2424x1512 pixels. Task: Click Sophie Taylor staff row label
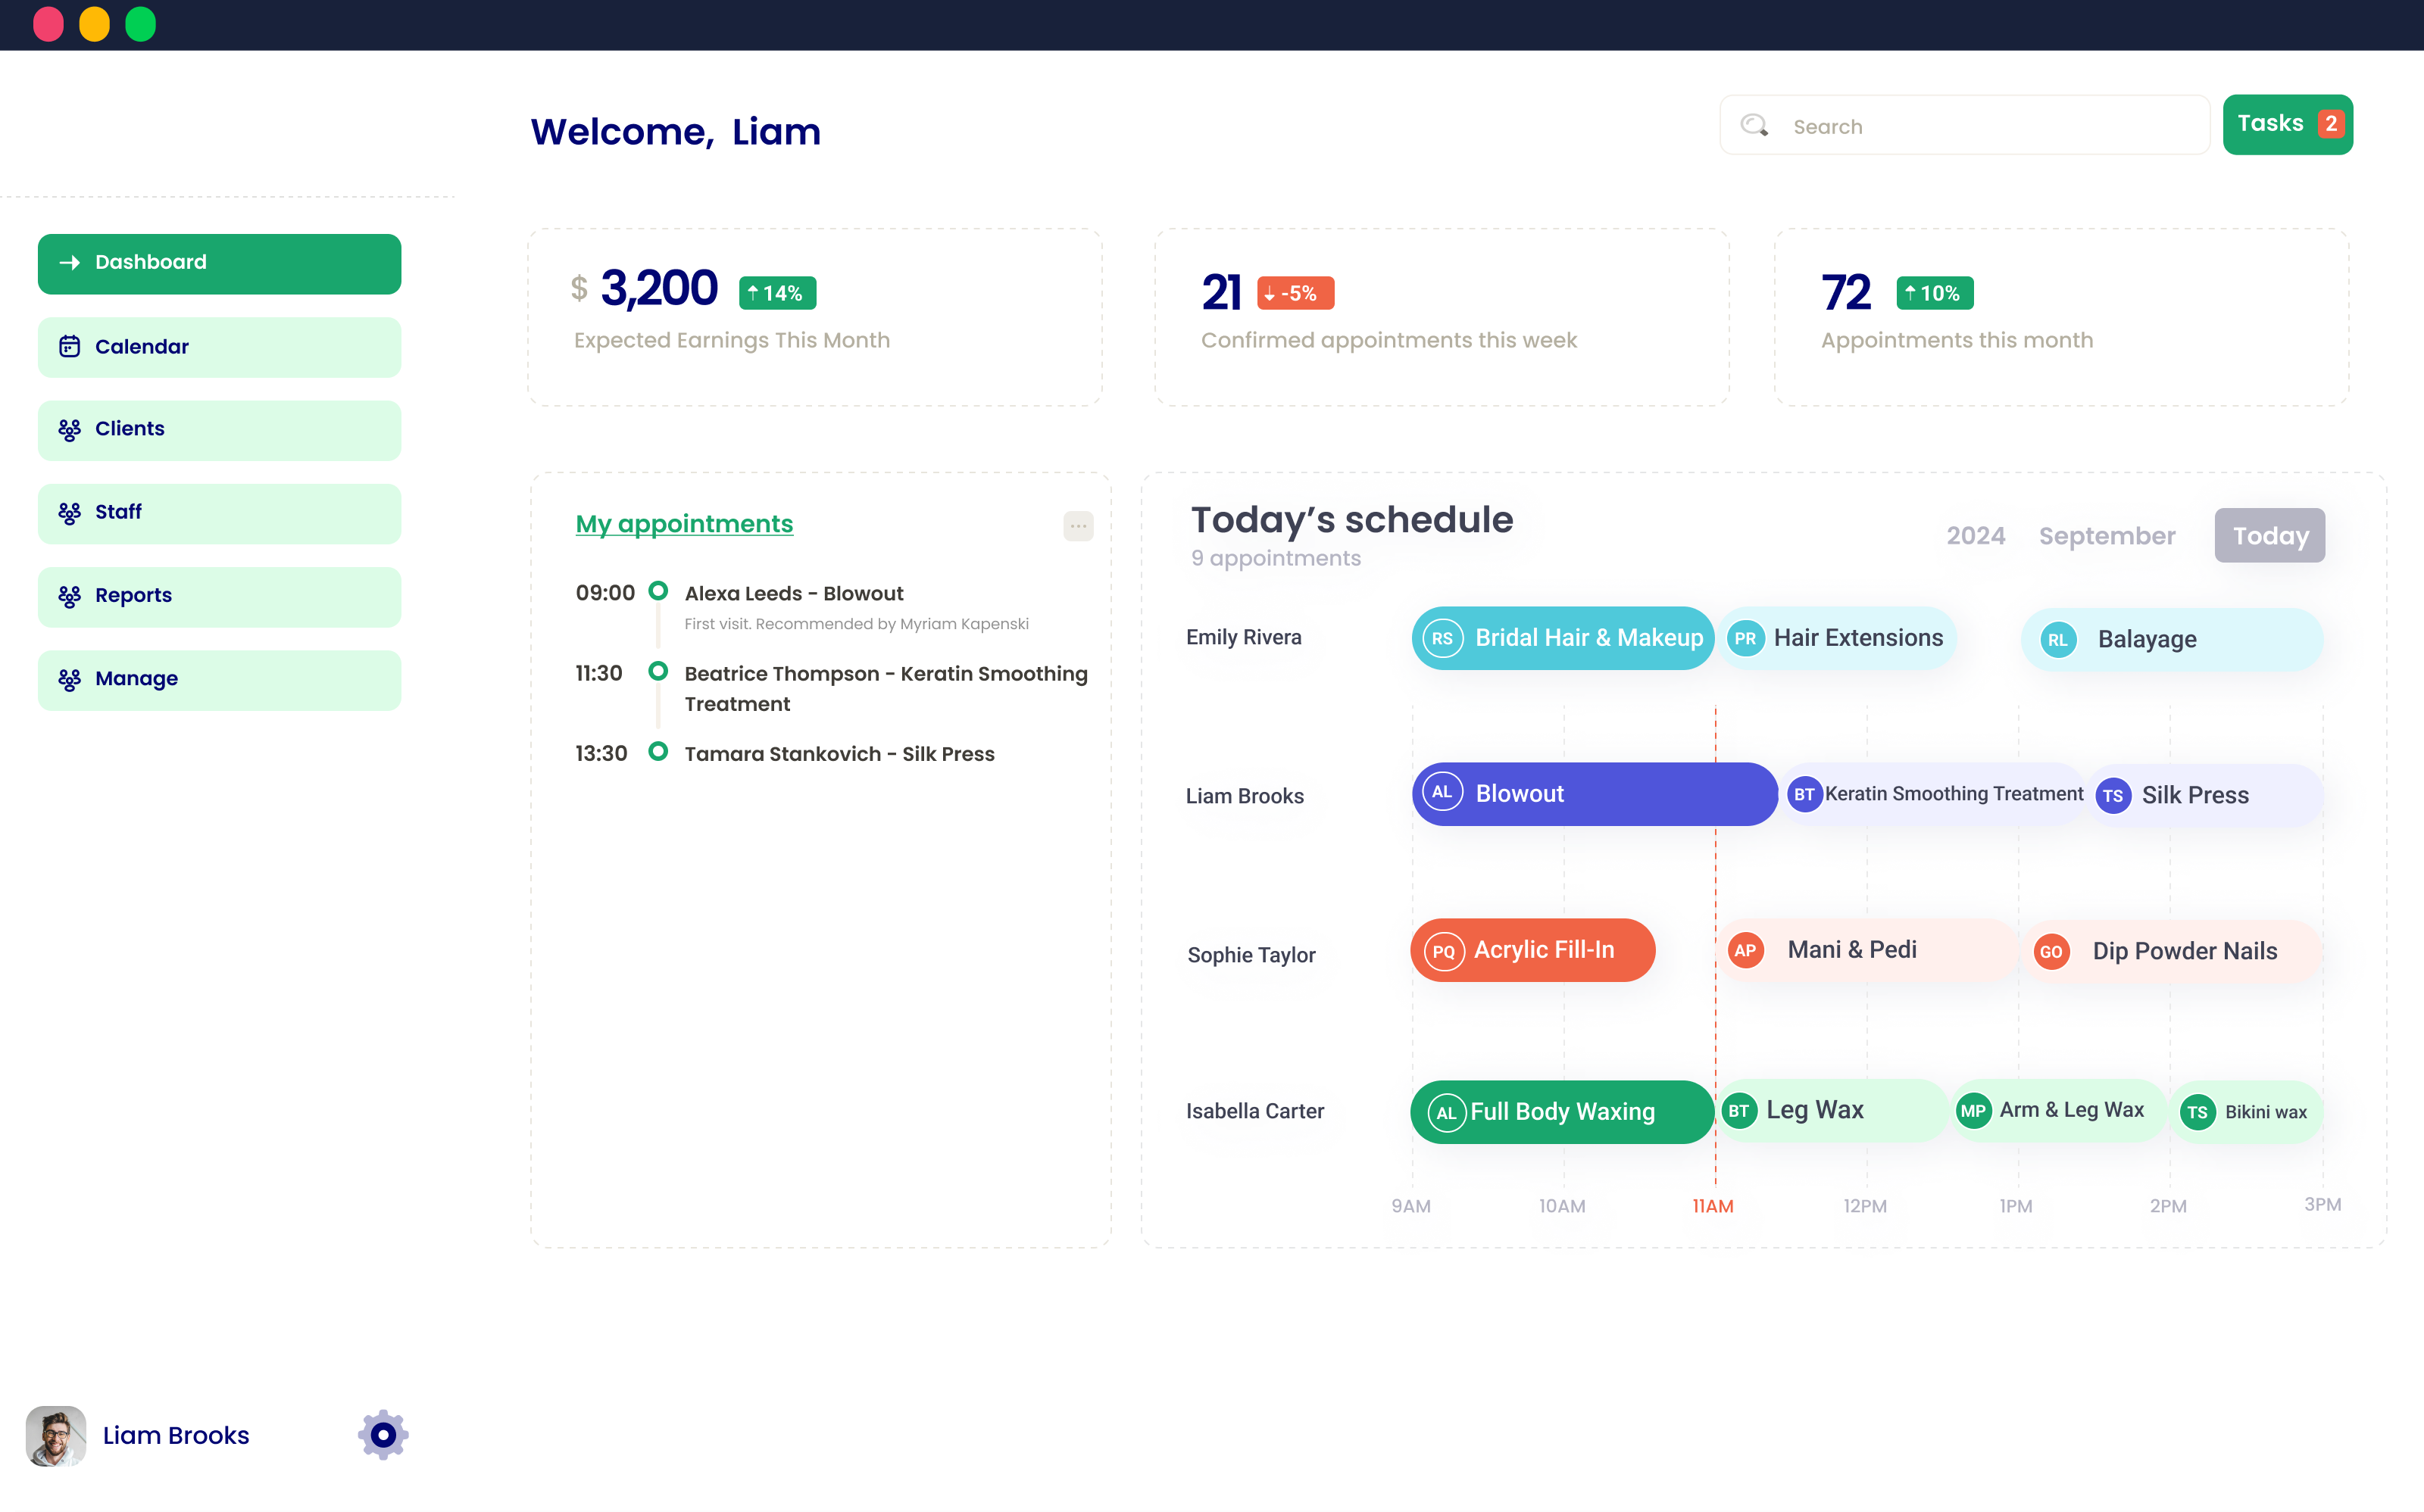pos(1251,955)
